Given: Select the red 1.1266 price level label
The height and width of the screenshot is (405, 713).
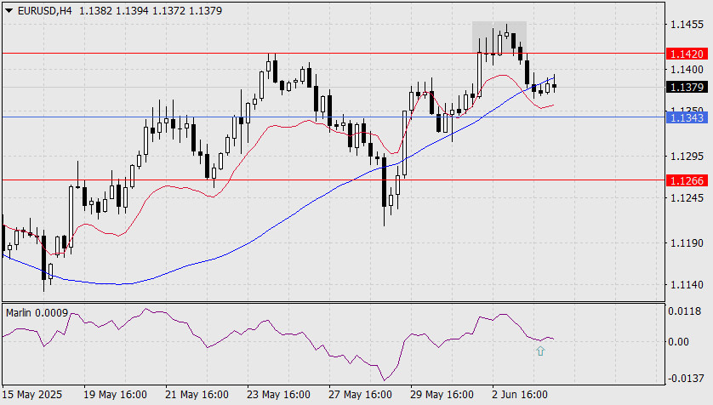Looking at the screenshot, I should pos(687,180).
